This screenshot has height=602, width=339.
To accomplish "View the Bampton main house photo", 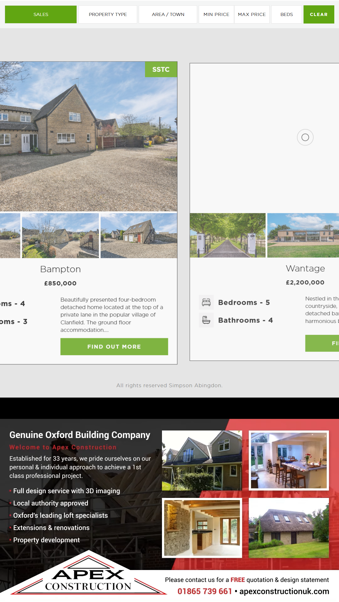I will tap(89, 136).
